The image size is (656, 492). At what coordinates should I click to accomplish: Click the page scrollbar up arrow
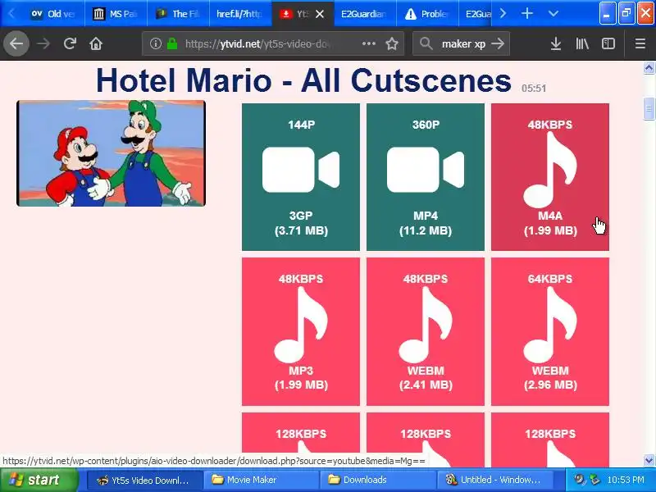649,68
